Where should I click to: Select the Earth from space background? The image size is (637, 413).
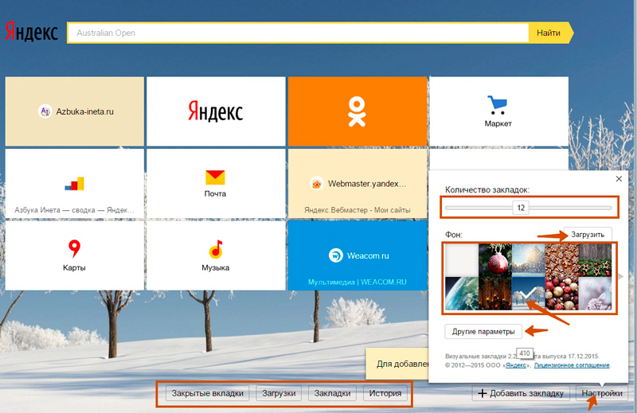(x=462, y=293)
